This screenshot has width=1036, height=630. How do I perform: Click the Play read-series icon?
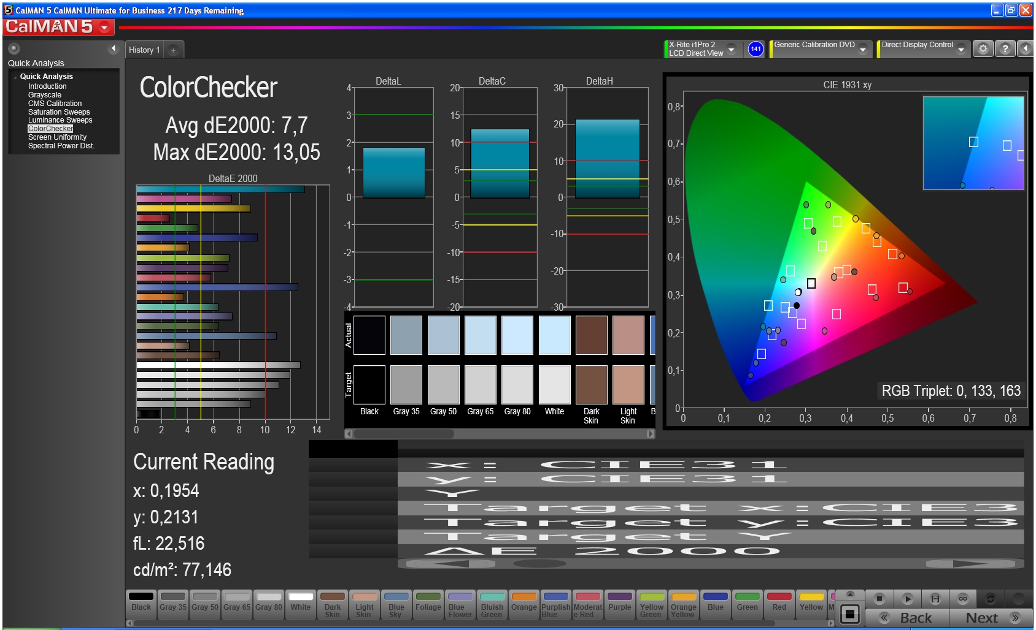[907, 599]
